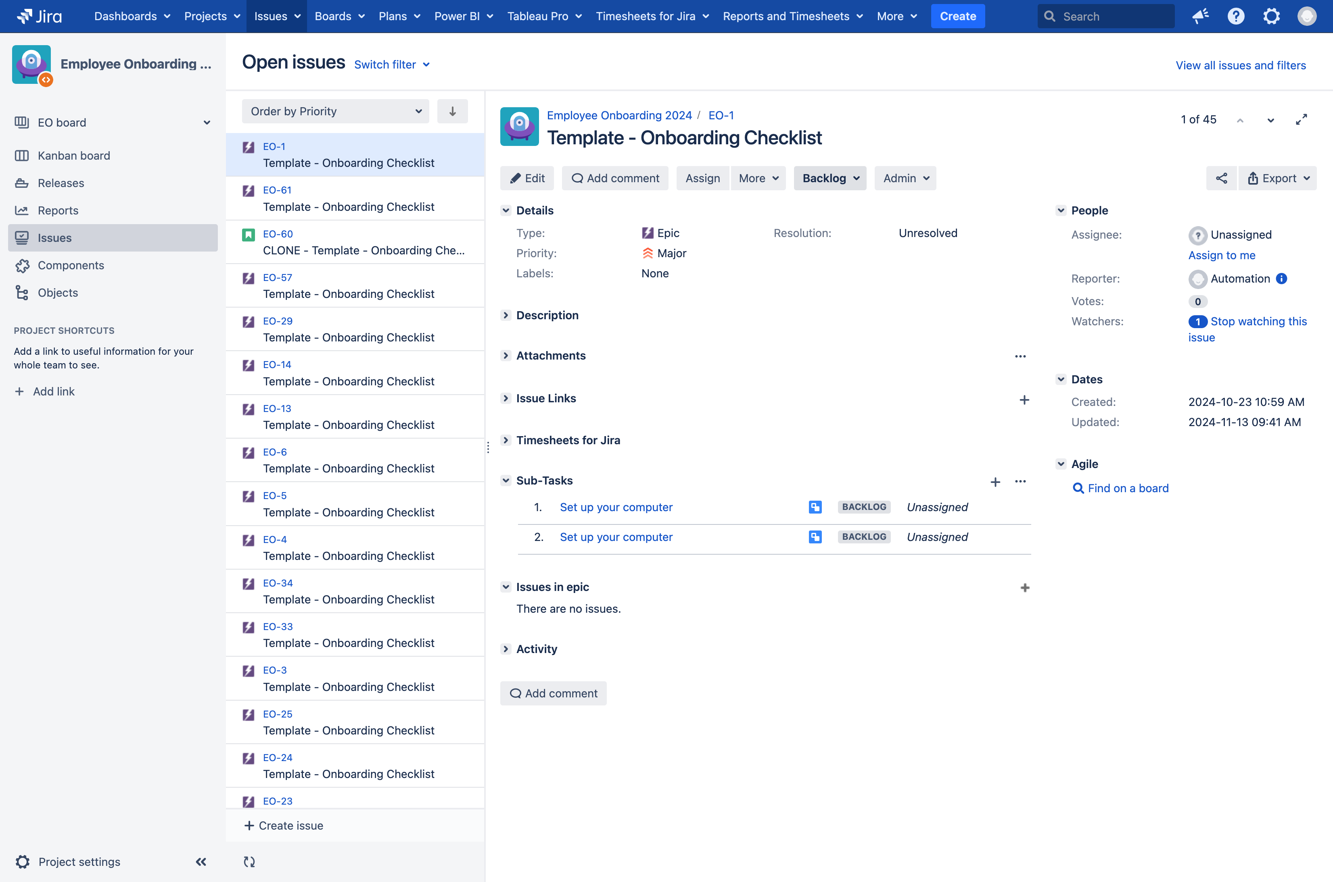This screenshot has height=882, width=1333.
Task: Click the share issue icon
Action: point(1221,178)
